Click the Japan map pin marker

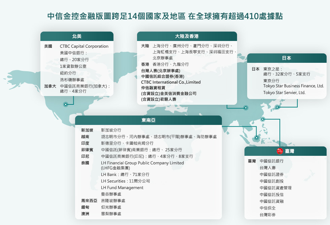(x=277, y=107)
